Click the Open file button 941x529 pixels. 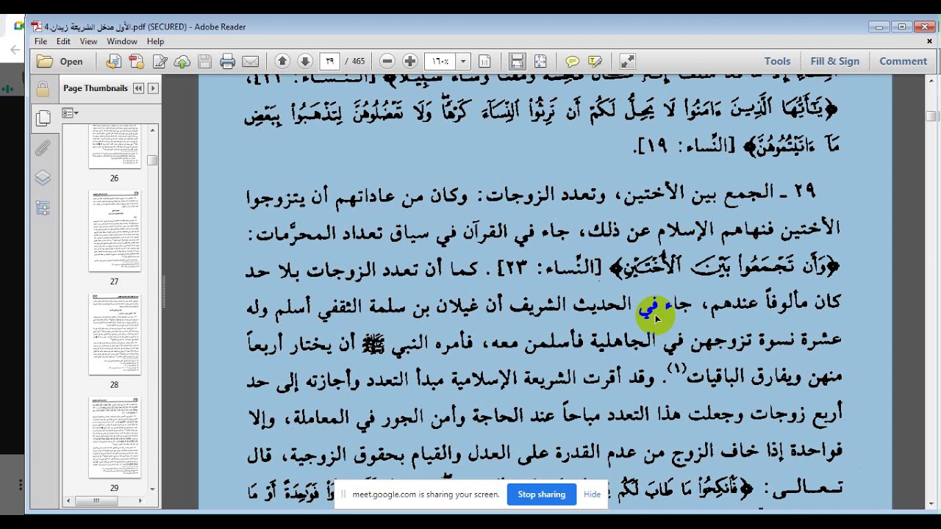click(x=60, y=62)
